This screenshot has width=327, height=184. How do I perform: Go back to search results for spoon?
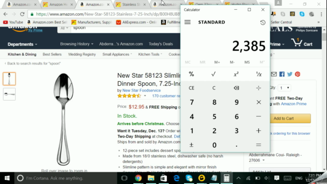[33, 63]
